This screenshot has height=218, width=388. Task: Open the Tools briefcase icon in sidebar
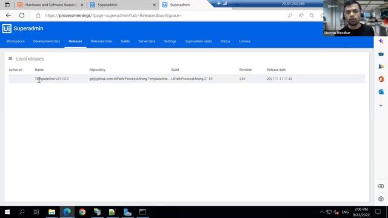381,54
